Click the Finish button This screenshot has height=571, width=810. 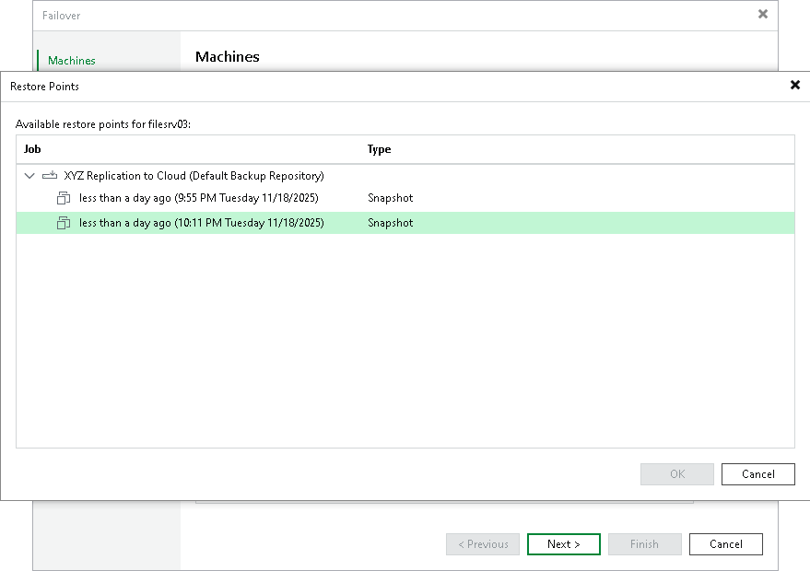click(x=644, y=543)
